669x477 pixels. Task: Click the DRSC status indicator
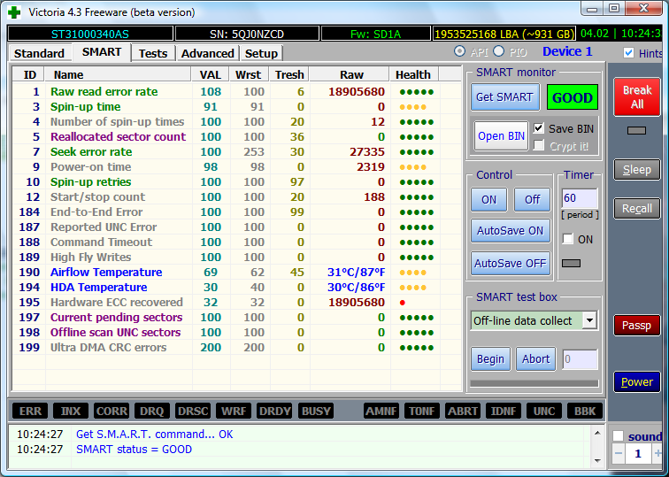tap(193, 412)
